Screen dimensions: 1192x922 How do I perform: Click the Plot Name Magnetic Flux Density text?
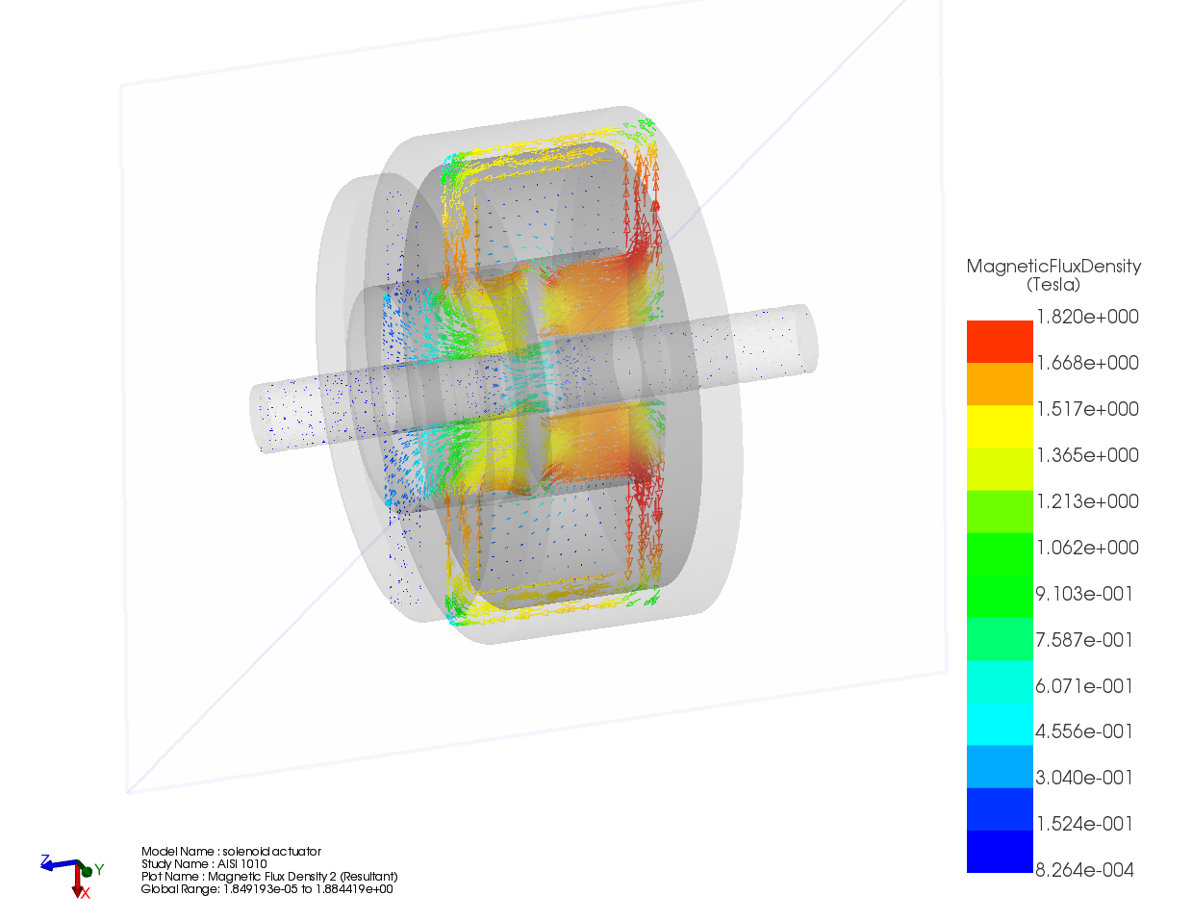click(268, 877)
